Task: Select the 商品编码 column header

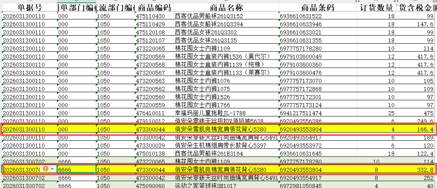Action: coord(154,8)
